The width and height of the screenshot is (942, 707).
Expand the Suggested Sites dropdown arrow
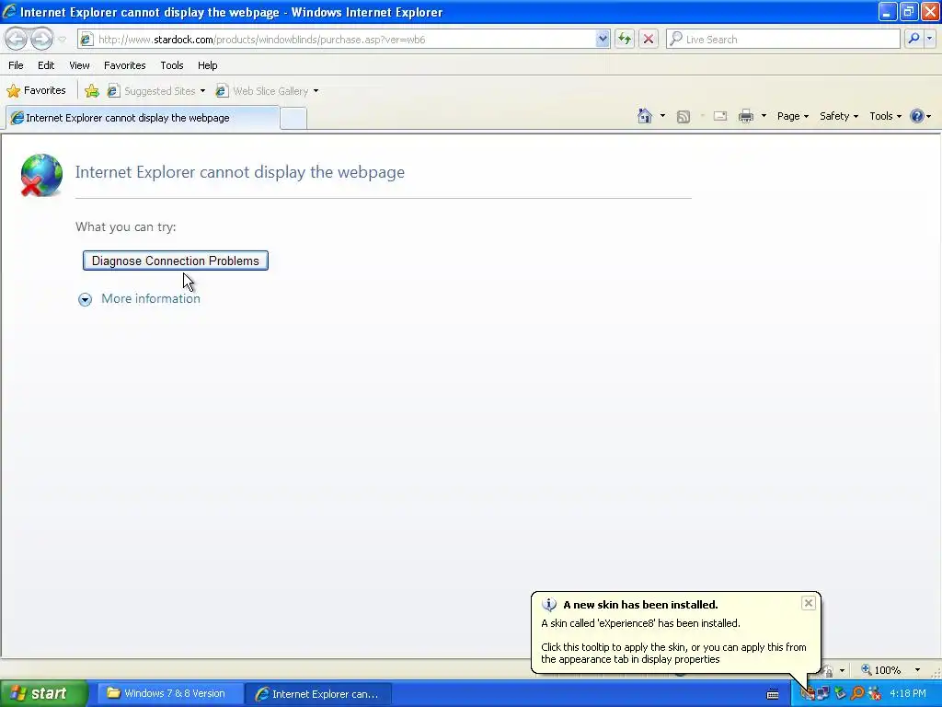pos(202,91)
